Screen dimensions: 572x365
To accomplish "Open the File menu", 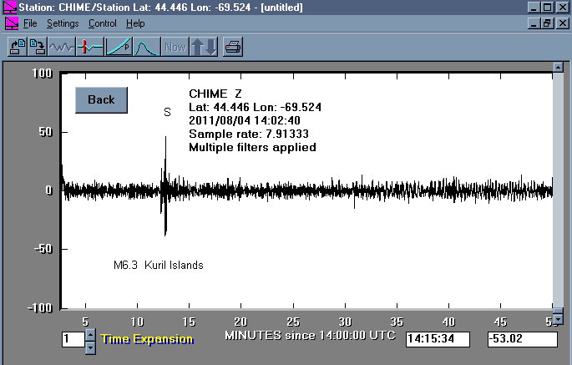I will [x=30, y=23].
